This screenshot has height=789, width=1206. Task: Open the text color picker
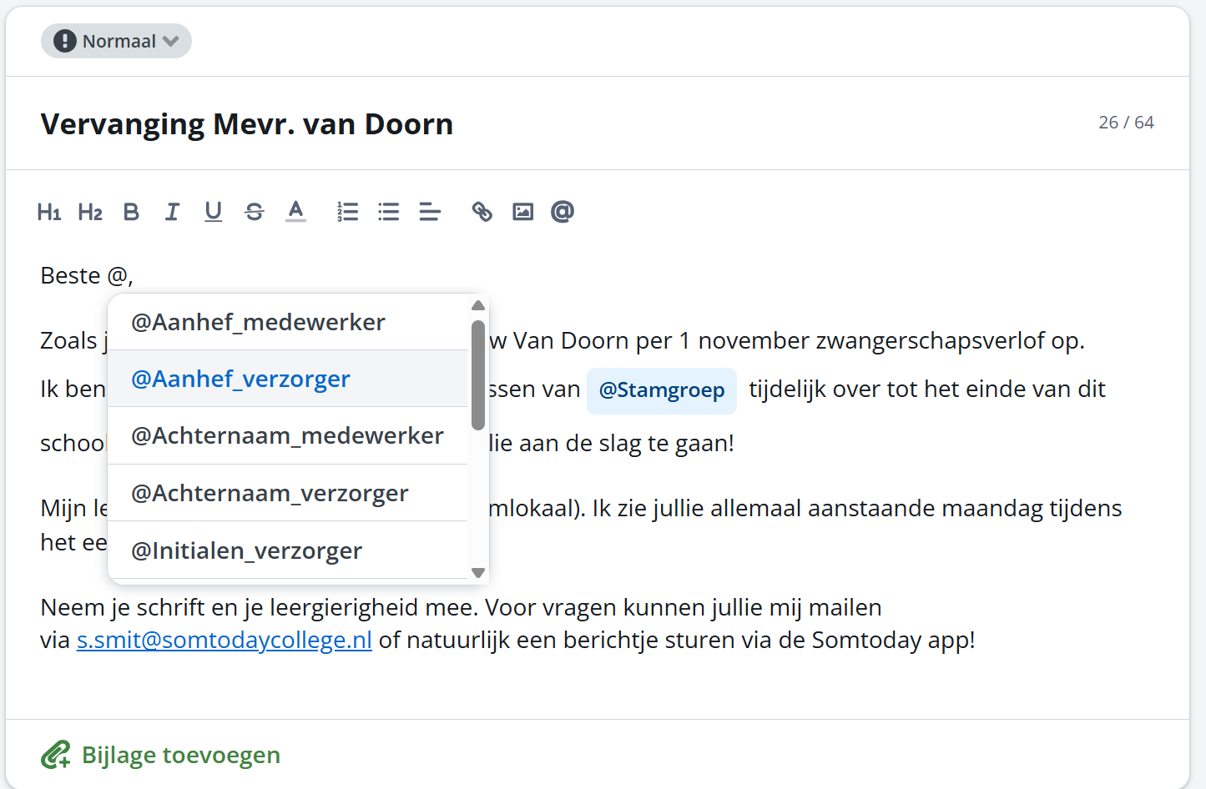[x=295, y=212]
